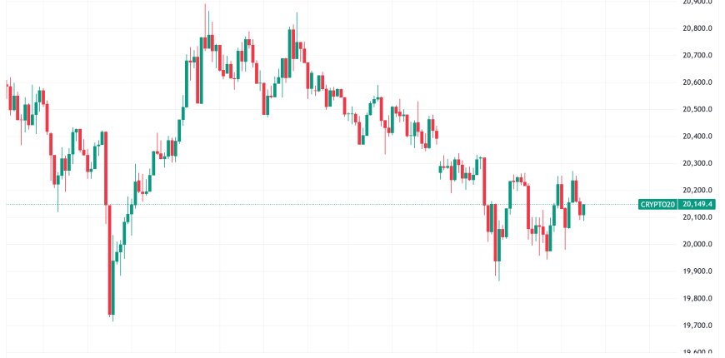Select the 20,600.0 price scale mark

coord(698,82)
